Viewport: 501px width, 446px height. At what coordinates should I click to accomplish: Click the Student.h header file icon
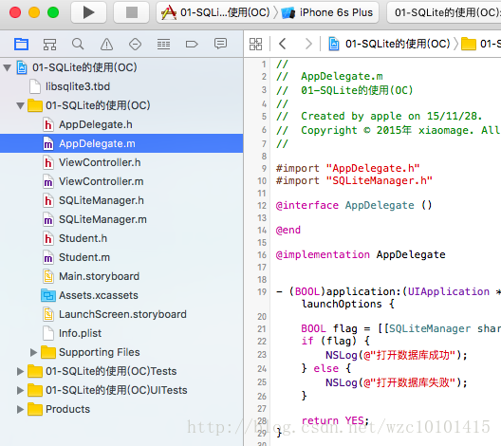click(x=48, y=238)
